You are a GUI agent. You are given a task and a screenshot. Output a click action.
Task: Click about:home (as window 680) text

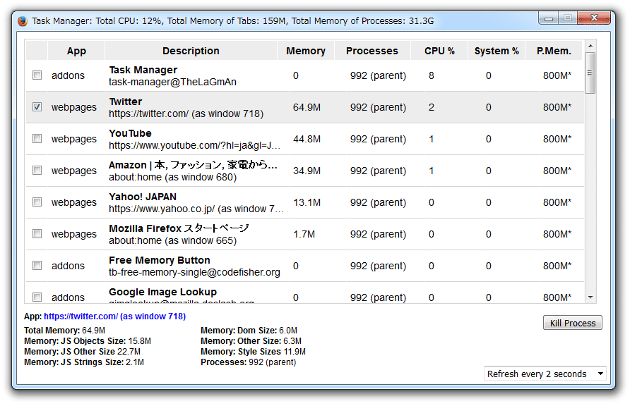[173, 177]
